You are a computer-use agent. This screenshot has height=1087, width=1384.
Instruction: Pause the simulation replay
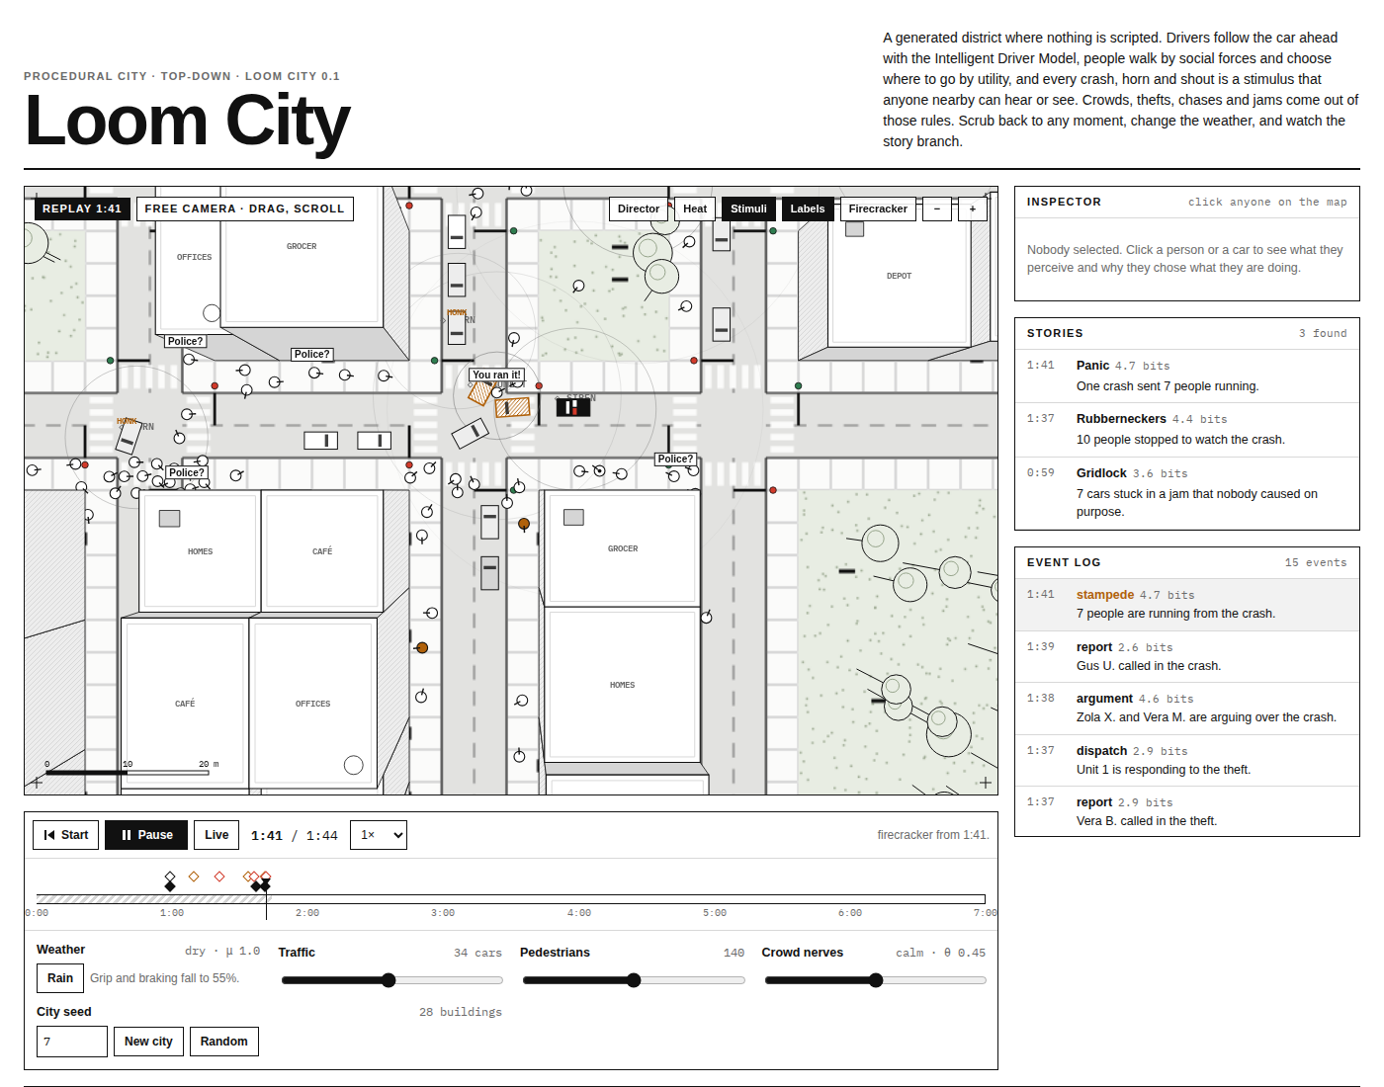(x=146, y=835)
